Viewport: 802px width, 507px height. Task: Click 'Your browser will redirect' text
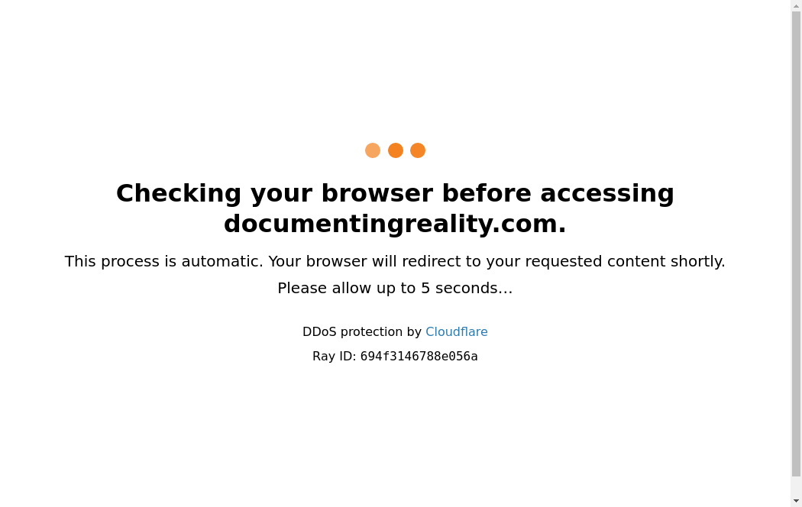364,261
